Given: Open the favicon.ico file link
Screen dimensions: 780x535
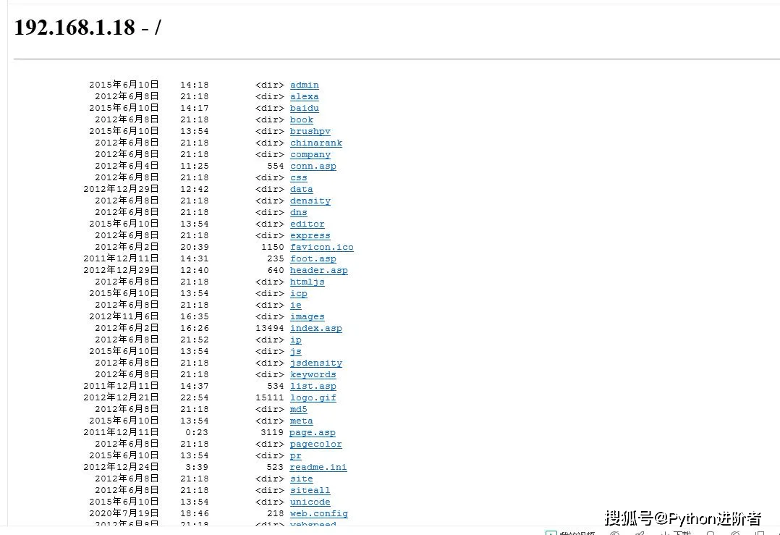Looking at the screenshot, I should [322, 247].
